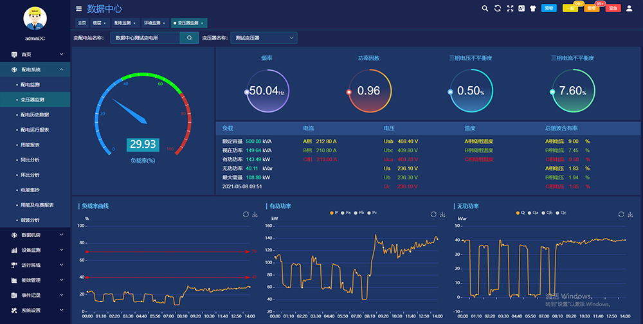Image resolution: width=643 pixels, height=324 pixels.
Task: Open the user profile icon
Action: click(630, 8)
